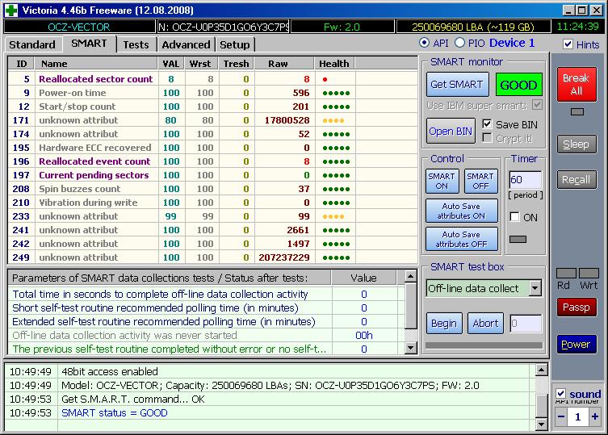The image size is (608, 435).
Task: Select the API radio button
Action: tap(424, 43)
